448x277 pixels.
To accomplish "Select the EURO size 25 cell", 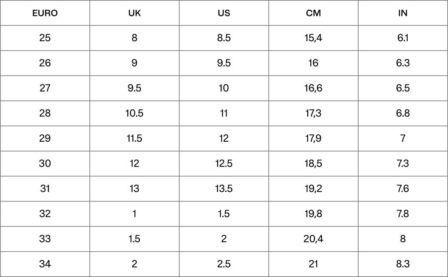I will [x=45, y=38].
